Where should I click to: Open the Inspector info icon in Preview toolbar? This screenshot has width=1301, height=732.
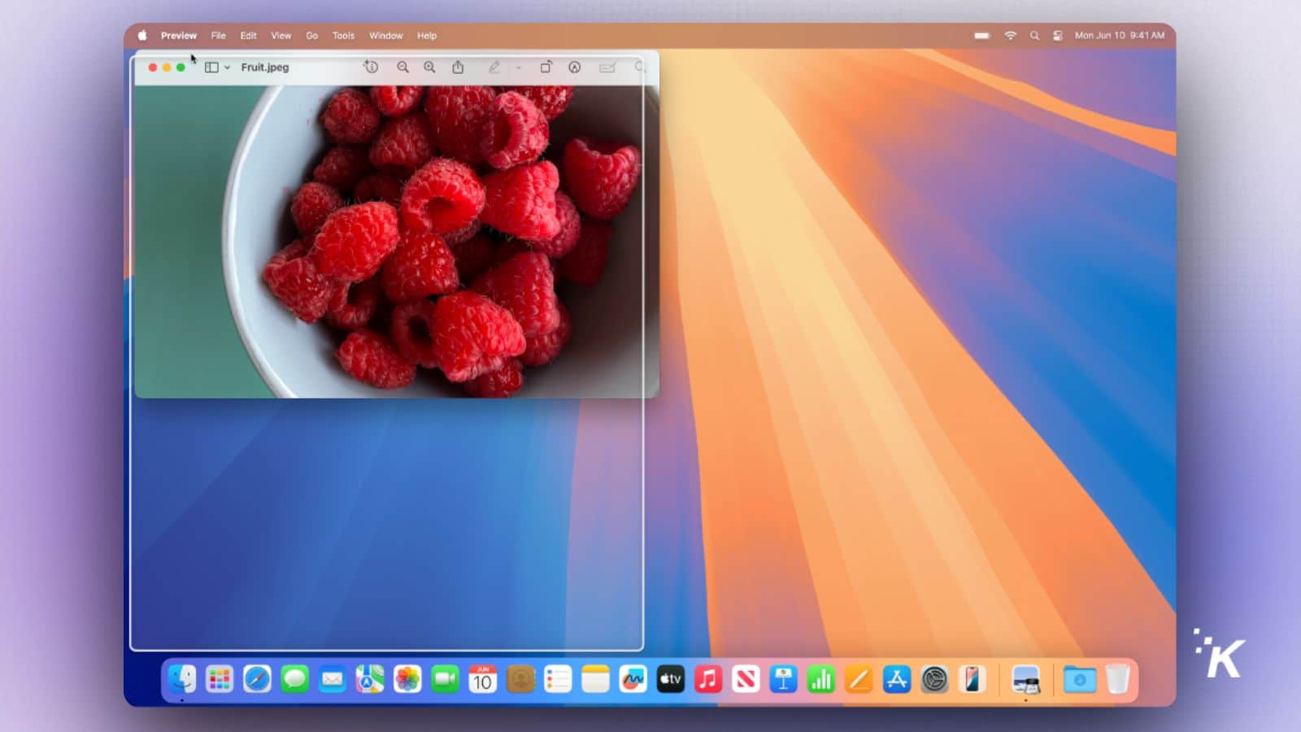coord(371,68)
